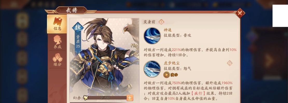Tap the 资质 25 aptitude banner

pos(78,41)
